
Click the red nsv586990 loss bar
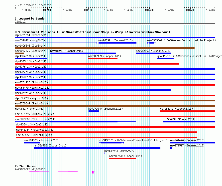(x=122, y=158)
